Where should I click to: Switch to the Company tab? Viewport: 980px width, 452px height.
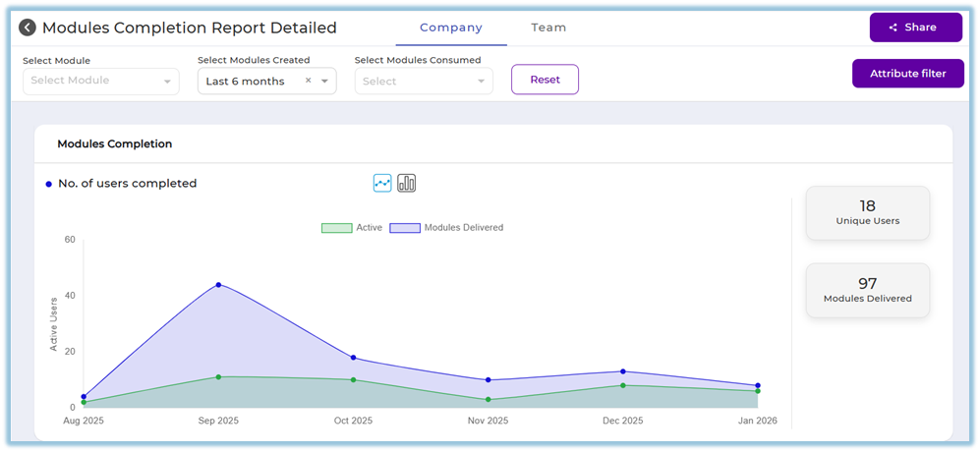[x=451, y=28]
